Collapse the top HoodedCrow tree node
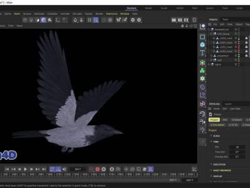Image resolution: width=250 pixels, height=188 pixels. pos(209,29)
